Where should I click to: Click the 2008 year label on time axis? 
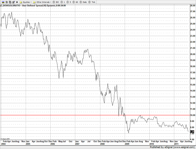click(102, 144)
